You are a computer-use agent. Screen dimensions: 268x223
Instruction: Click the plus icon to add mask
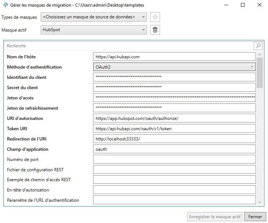tap(155, 17)
